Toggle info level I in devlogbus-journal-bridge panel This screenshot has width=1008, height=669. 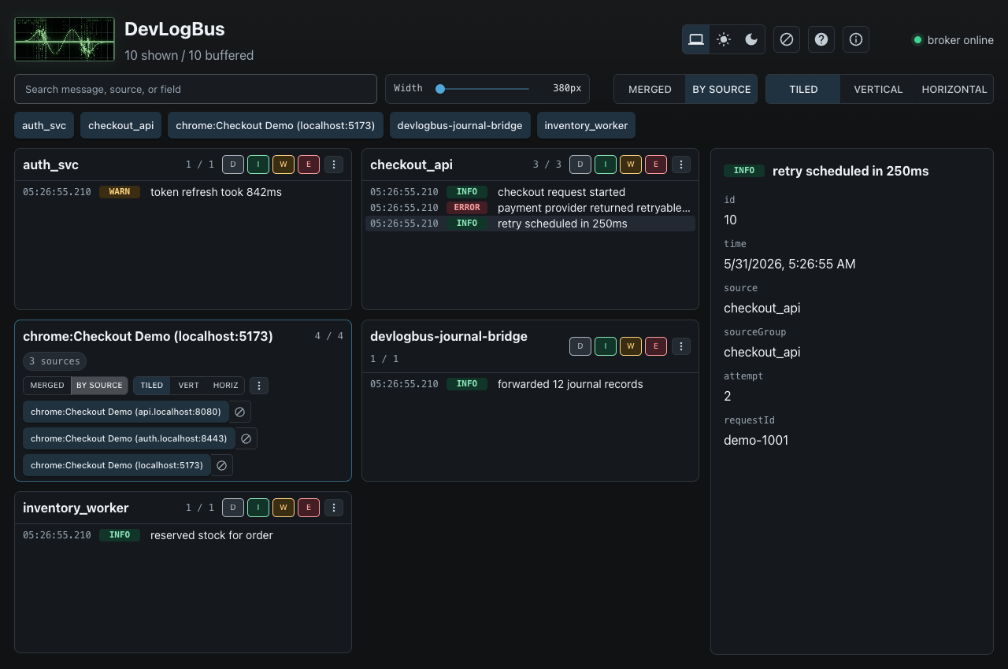pos(606,346)
